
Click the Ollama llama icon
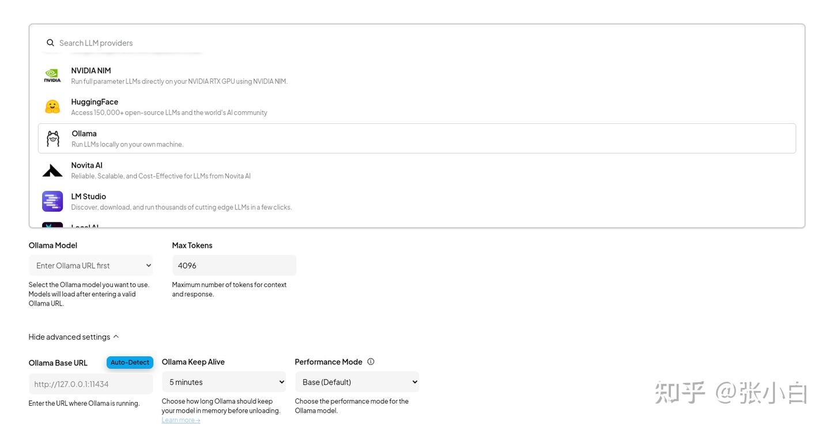tap(52, 138)
